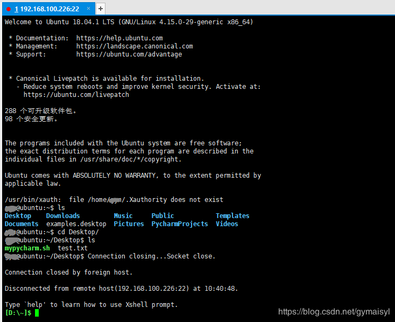
Task: Click https://help.ubuntu.com documentation URL
Action: click(x=119, y=38)
